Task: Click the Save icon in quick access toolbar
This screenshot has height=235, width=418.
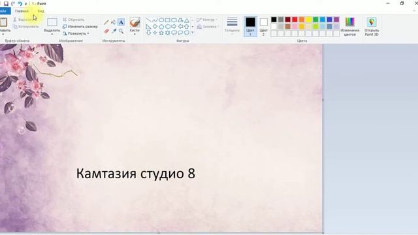Action: click(6, 4)
